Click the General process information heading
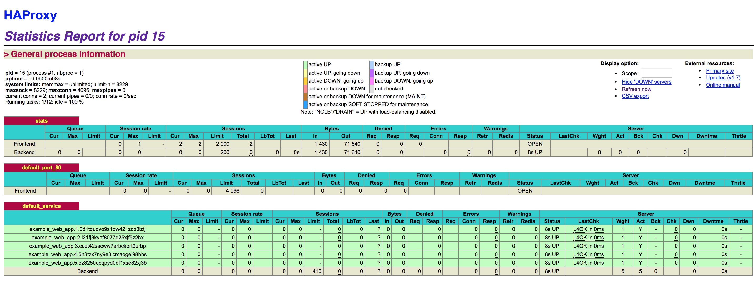 pyautogui.click(x=64, y=54)
